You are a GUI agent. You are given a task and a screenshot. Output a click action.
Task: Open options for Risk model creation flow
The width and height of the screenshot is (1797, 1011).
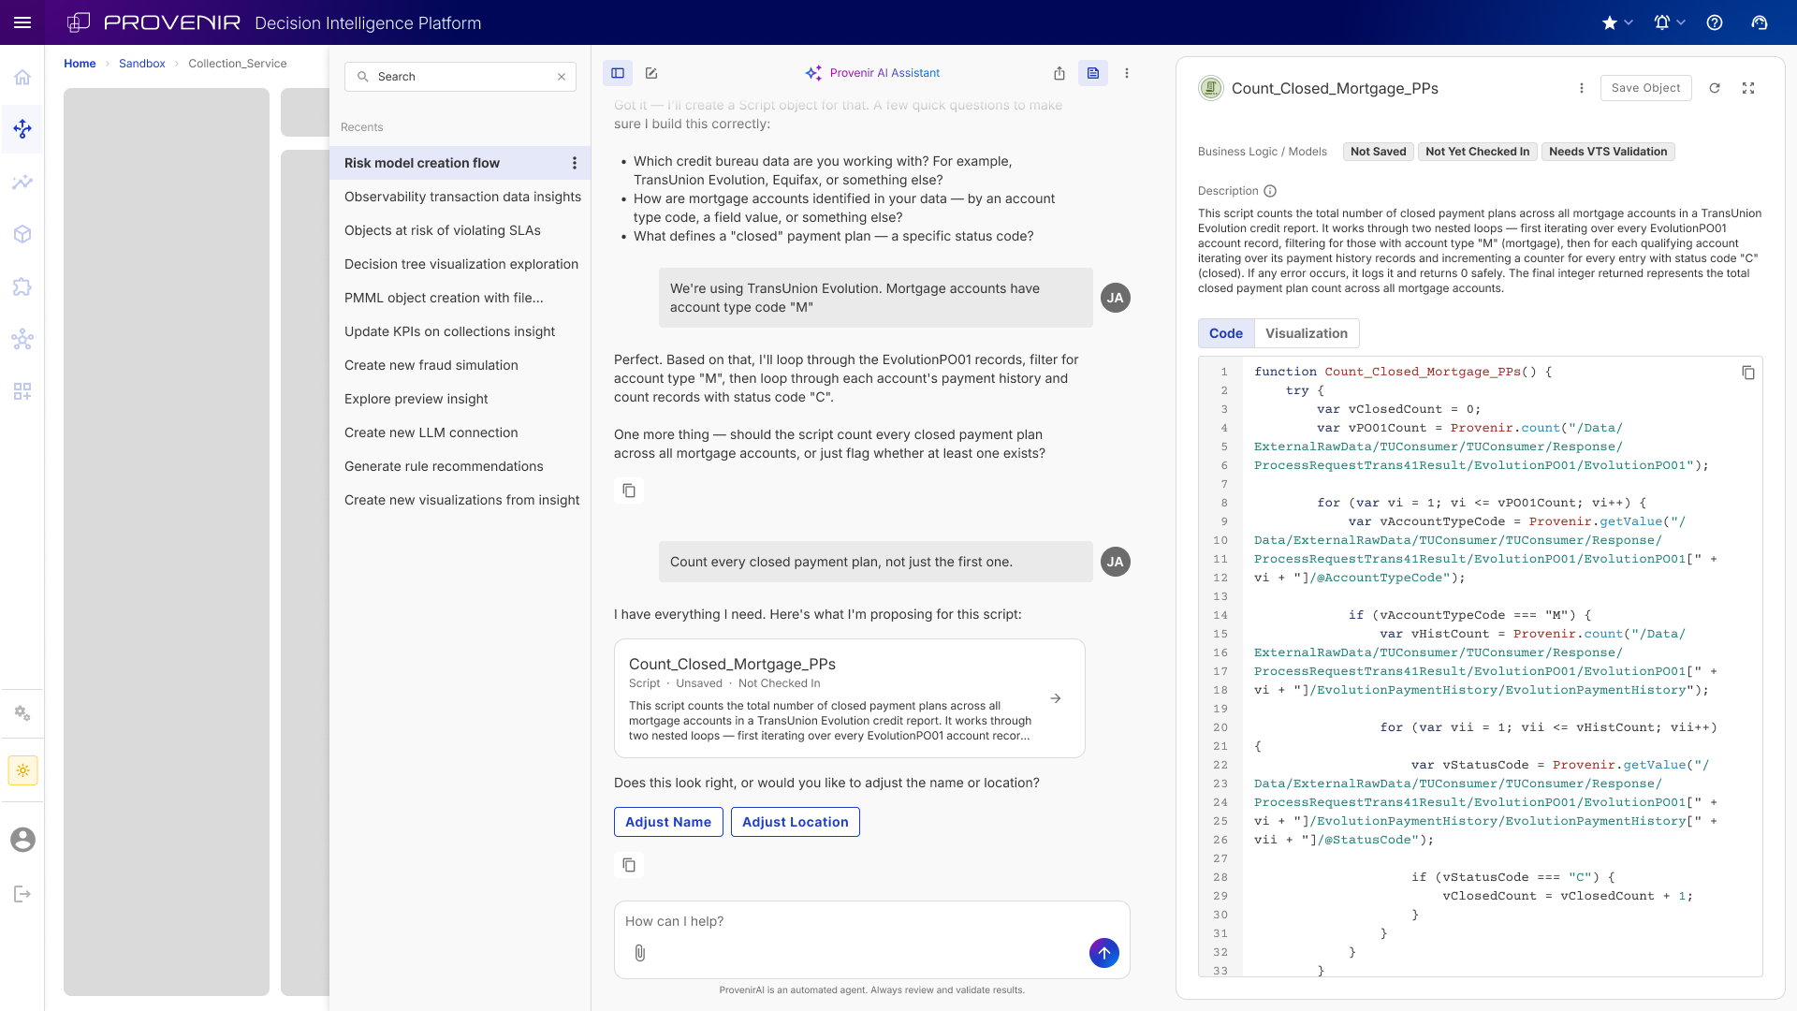coord(575,163)
